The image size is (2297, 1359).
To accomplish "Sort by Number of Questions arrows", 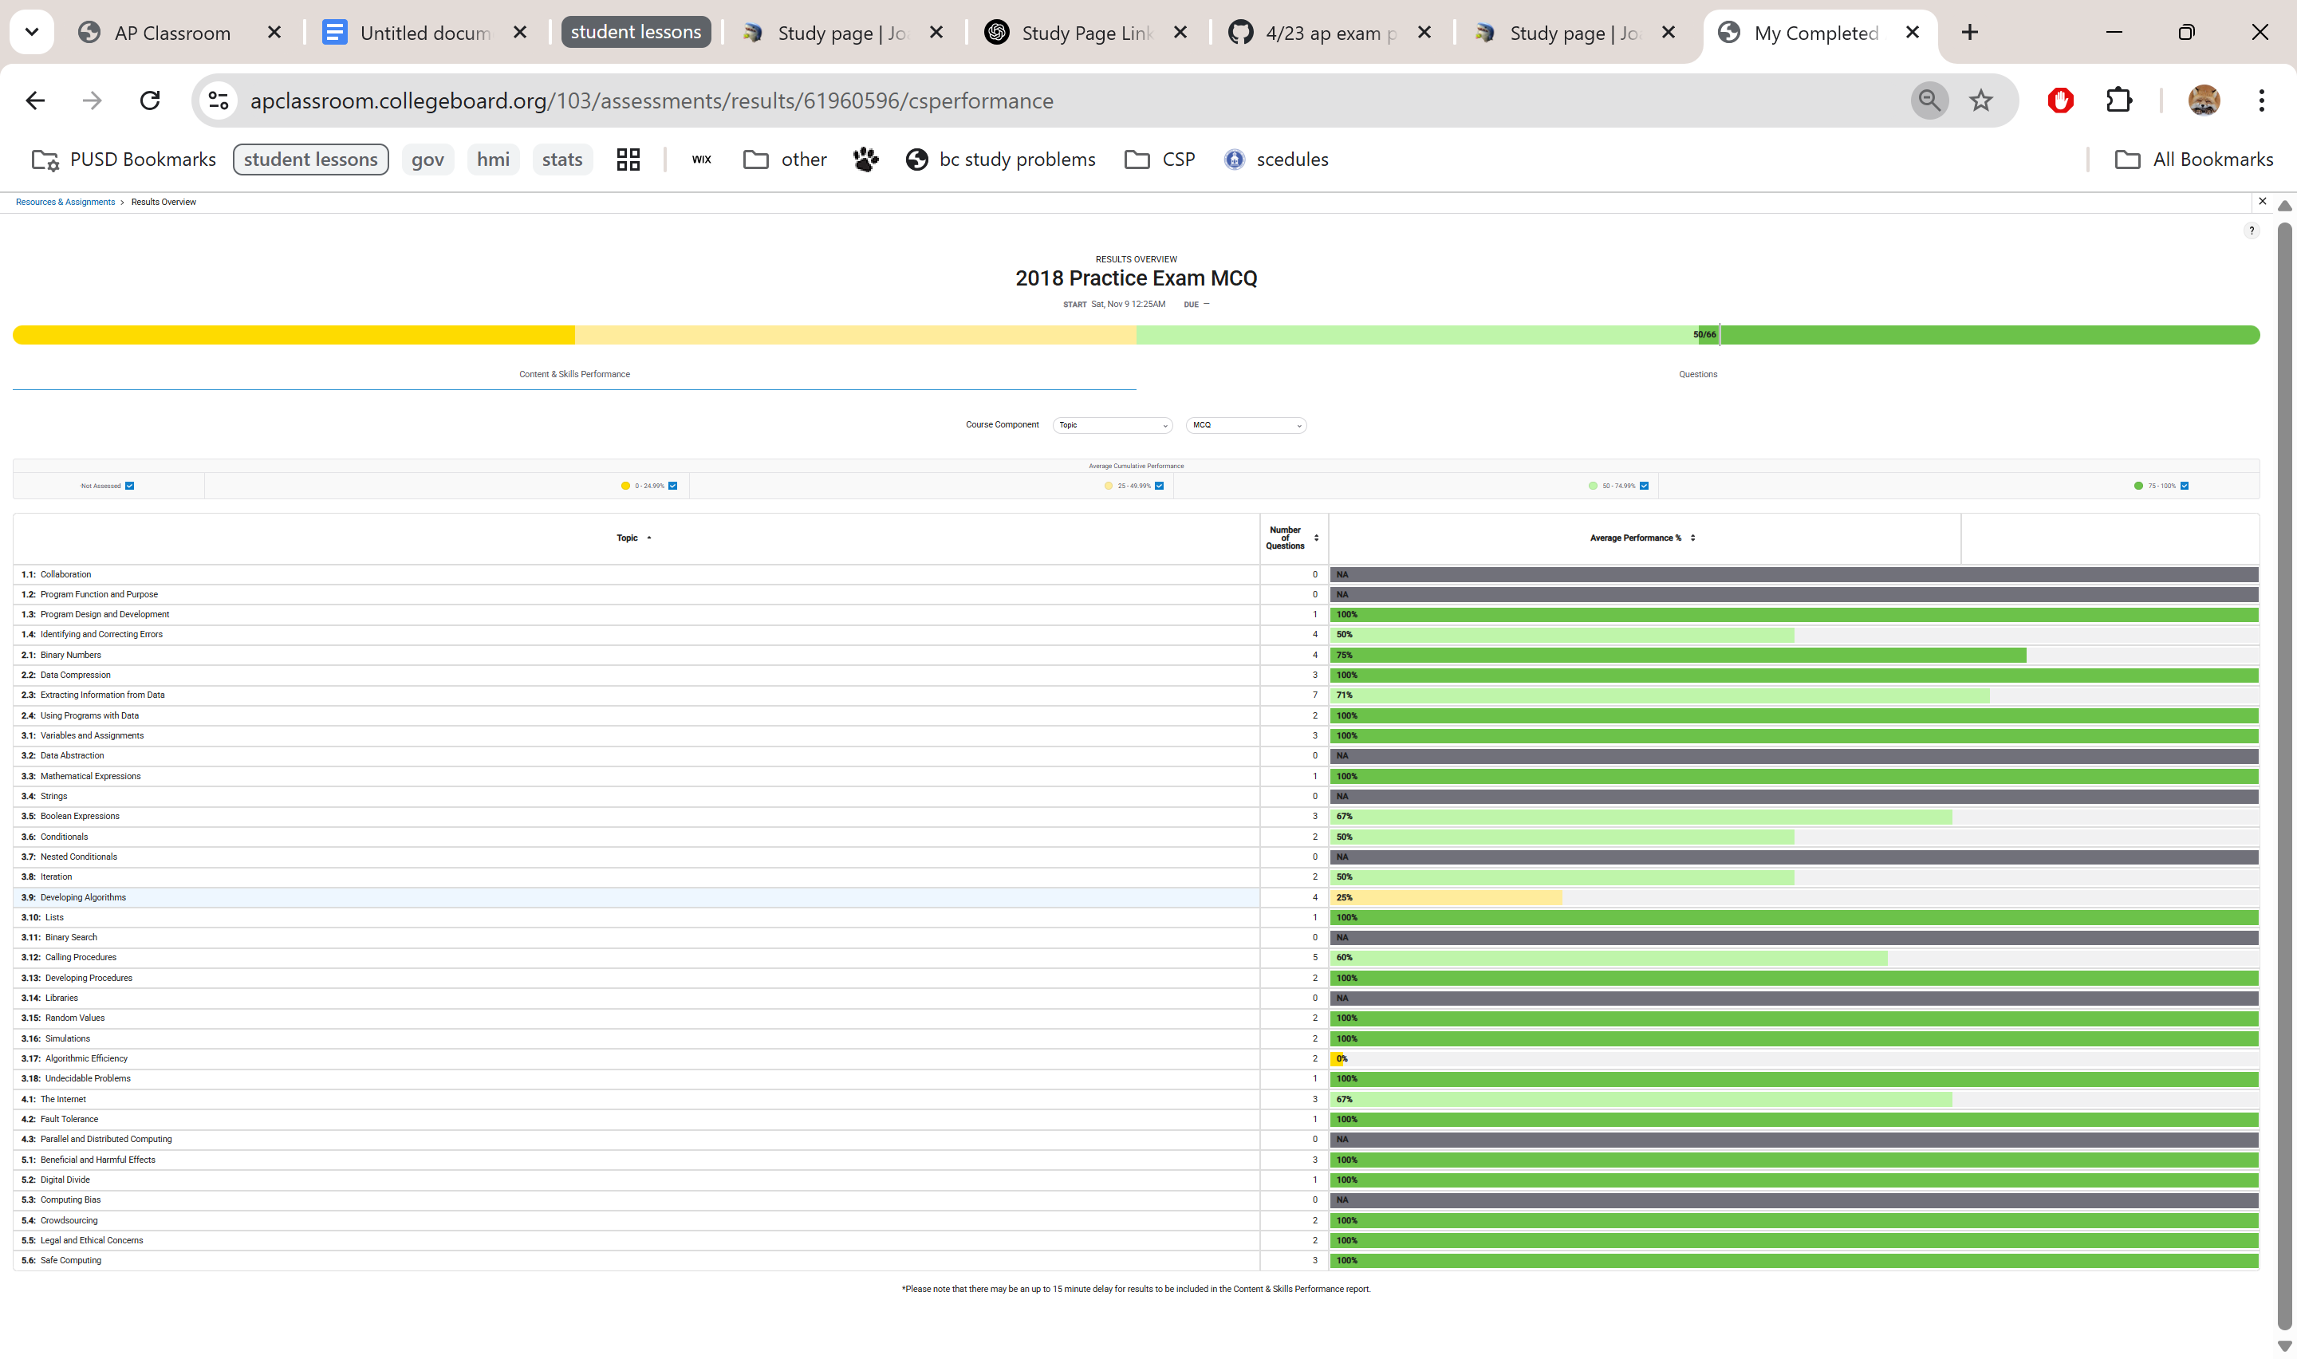I will 1317,538.
